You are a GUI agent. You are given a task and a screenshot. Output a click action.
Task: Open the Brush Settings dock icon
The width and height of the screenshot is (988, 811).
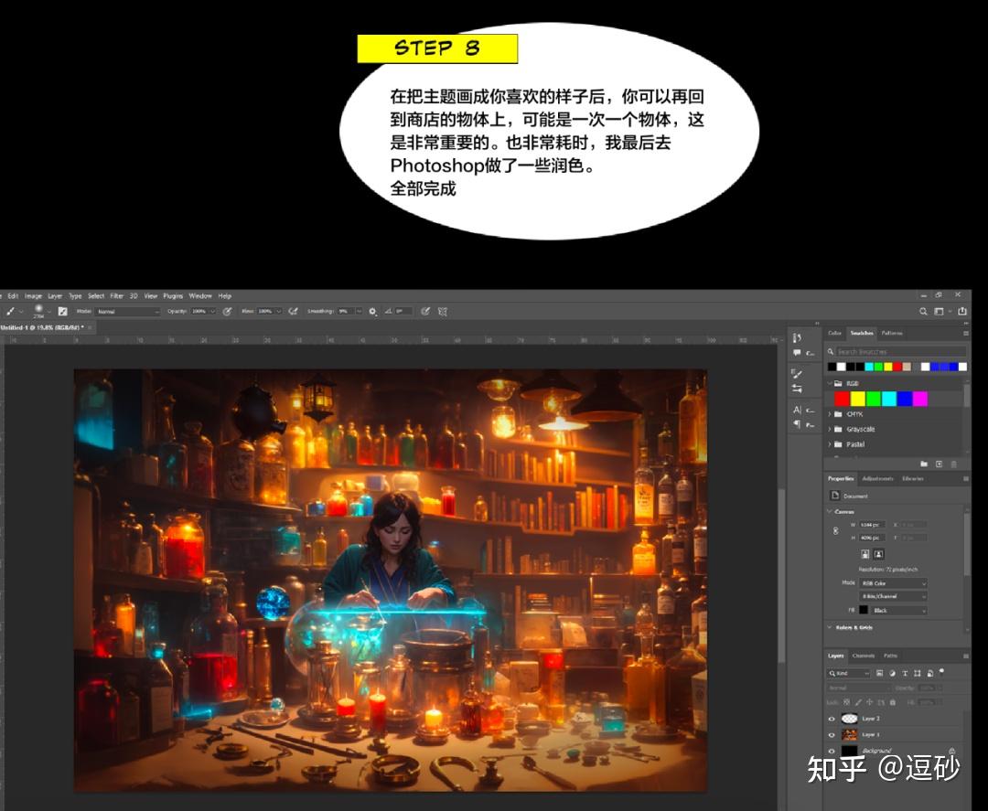pyautogui.click(x=797, y=389)
